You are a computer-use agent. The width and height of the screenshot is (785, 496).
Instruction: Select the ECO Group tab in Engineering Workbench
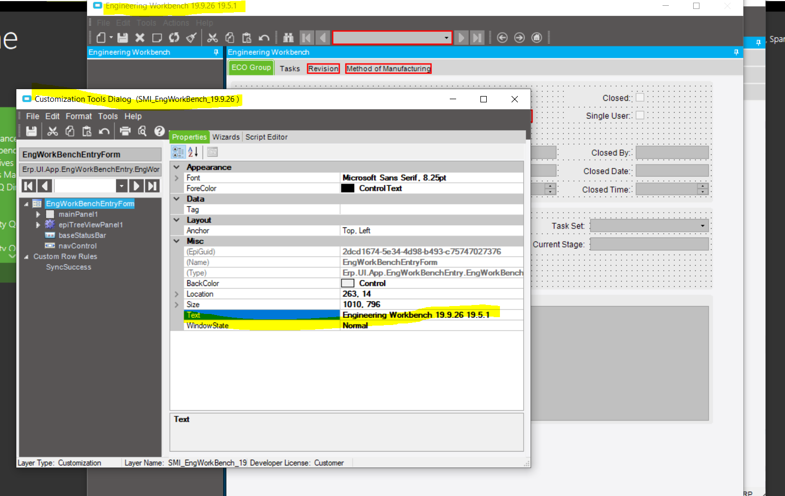pos(251,68)
